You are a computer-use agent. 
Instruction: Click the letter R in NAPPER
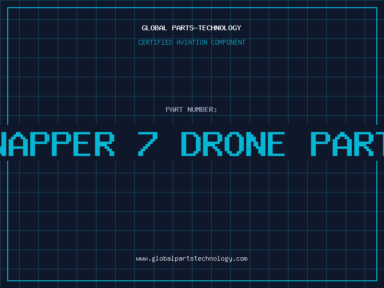click(105, 144)
